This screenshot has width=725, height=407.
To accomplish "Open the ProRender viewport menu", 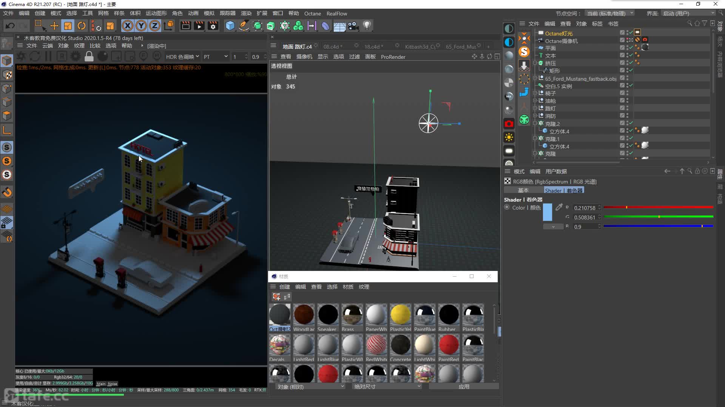I will (393, 57).
